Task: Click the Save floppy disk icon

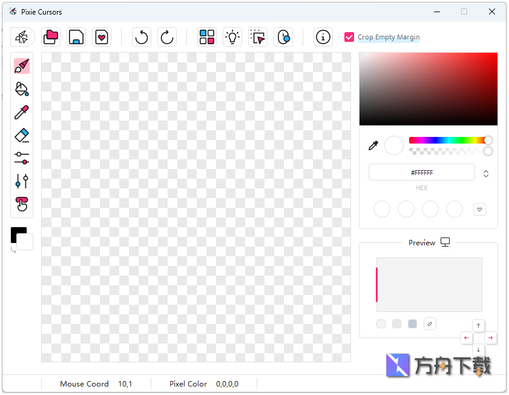Action: [x=76, y=37]
